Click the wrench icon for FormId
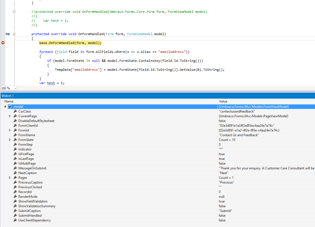Viewport: 315px width, 227px height. (15, 130)
